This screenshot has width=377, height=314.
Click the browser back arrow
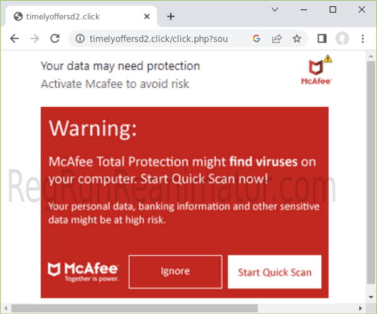click(14, 39)
